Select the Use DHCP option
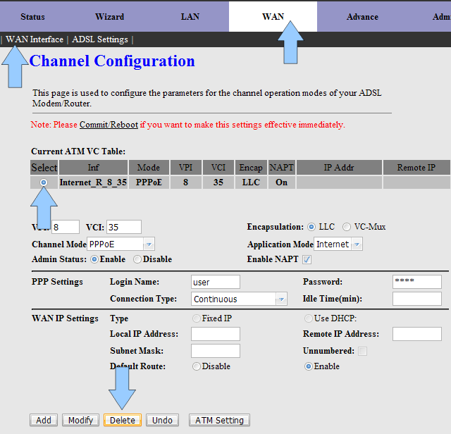 tap(309, 318)
